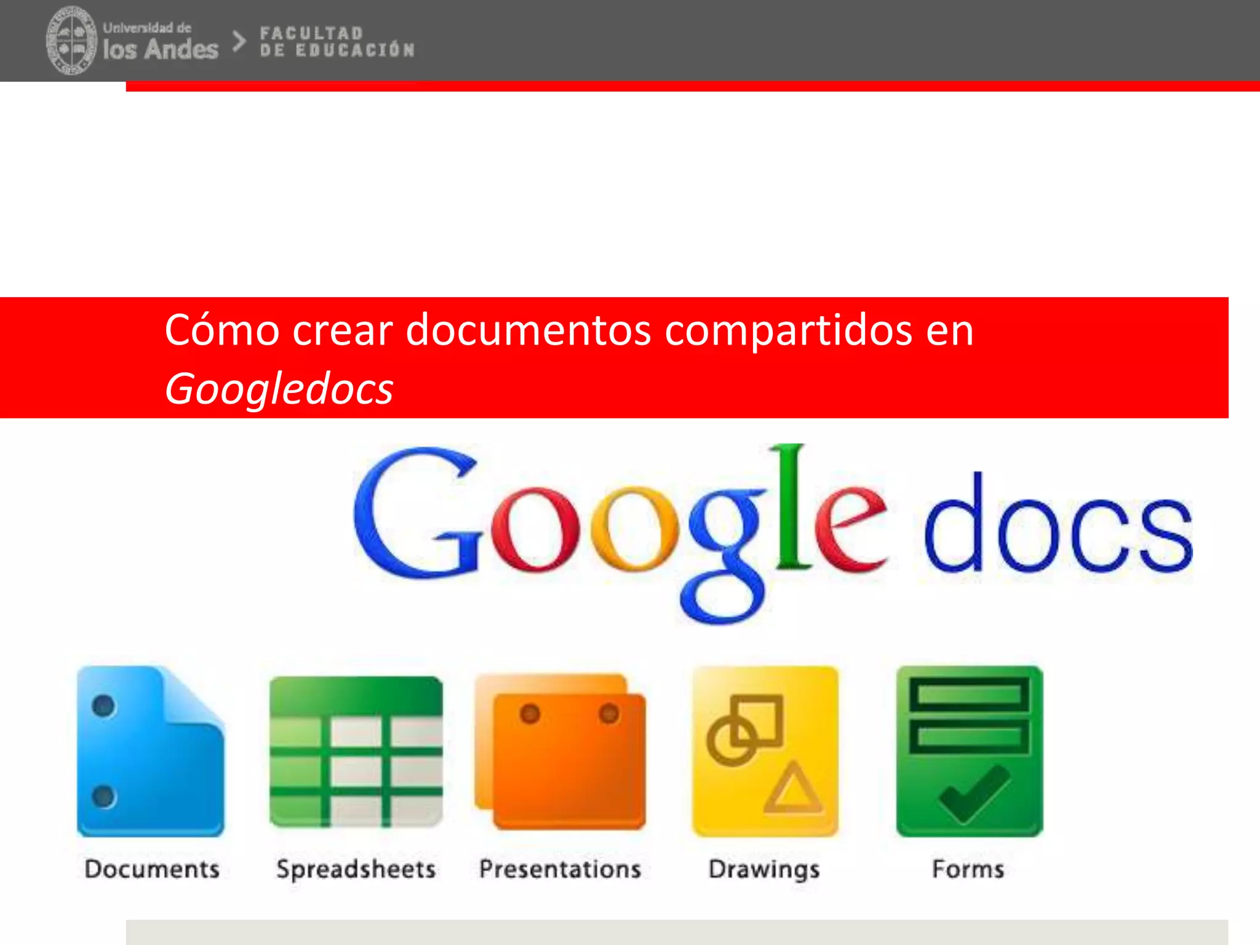Click the 'Presentations' label text

(560, 869)
